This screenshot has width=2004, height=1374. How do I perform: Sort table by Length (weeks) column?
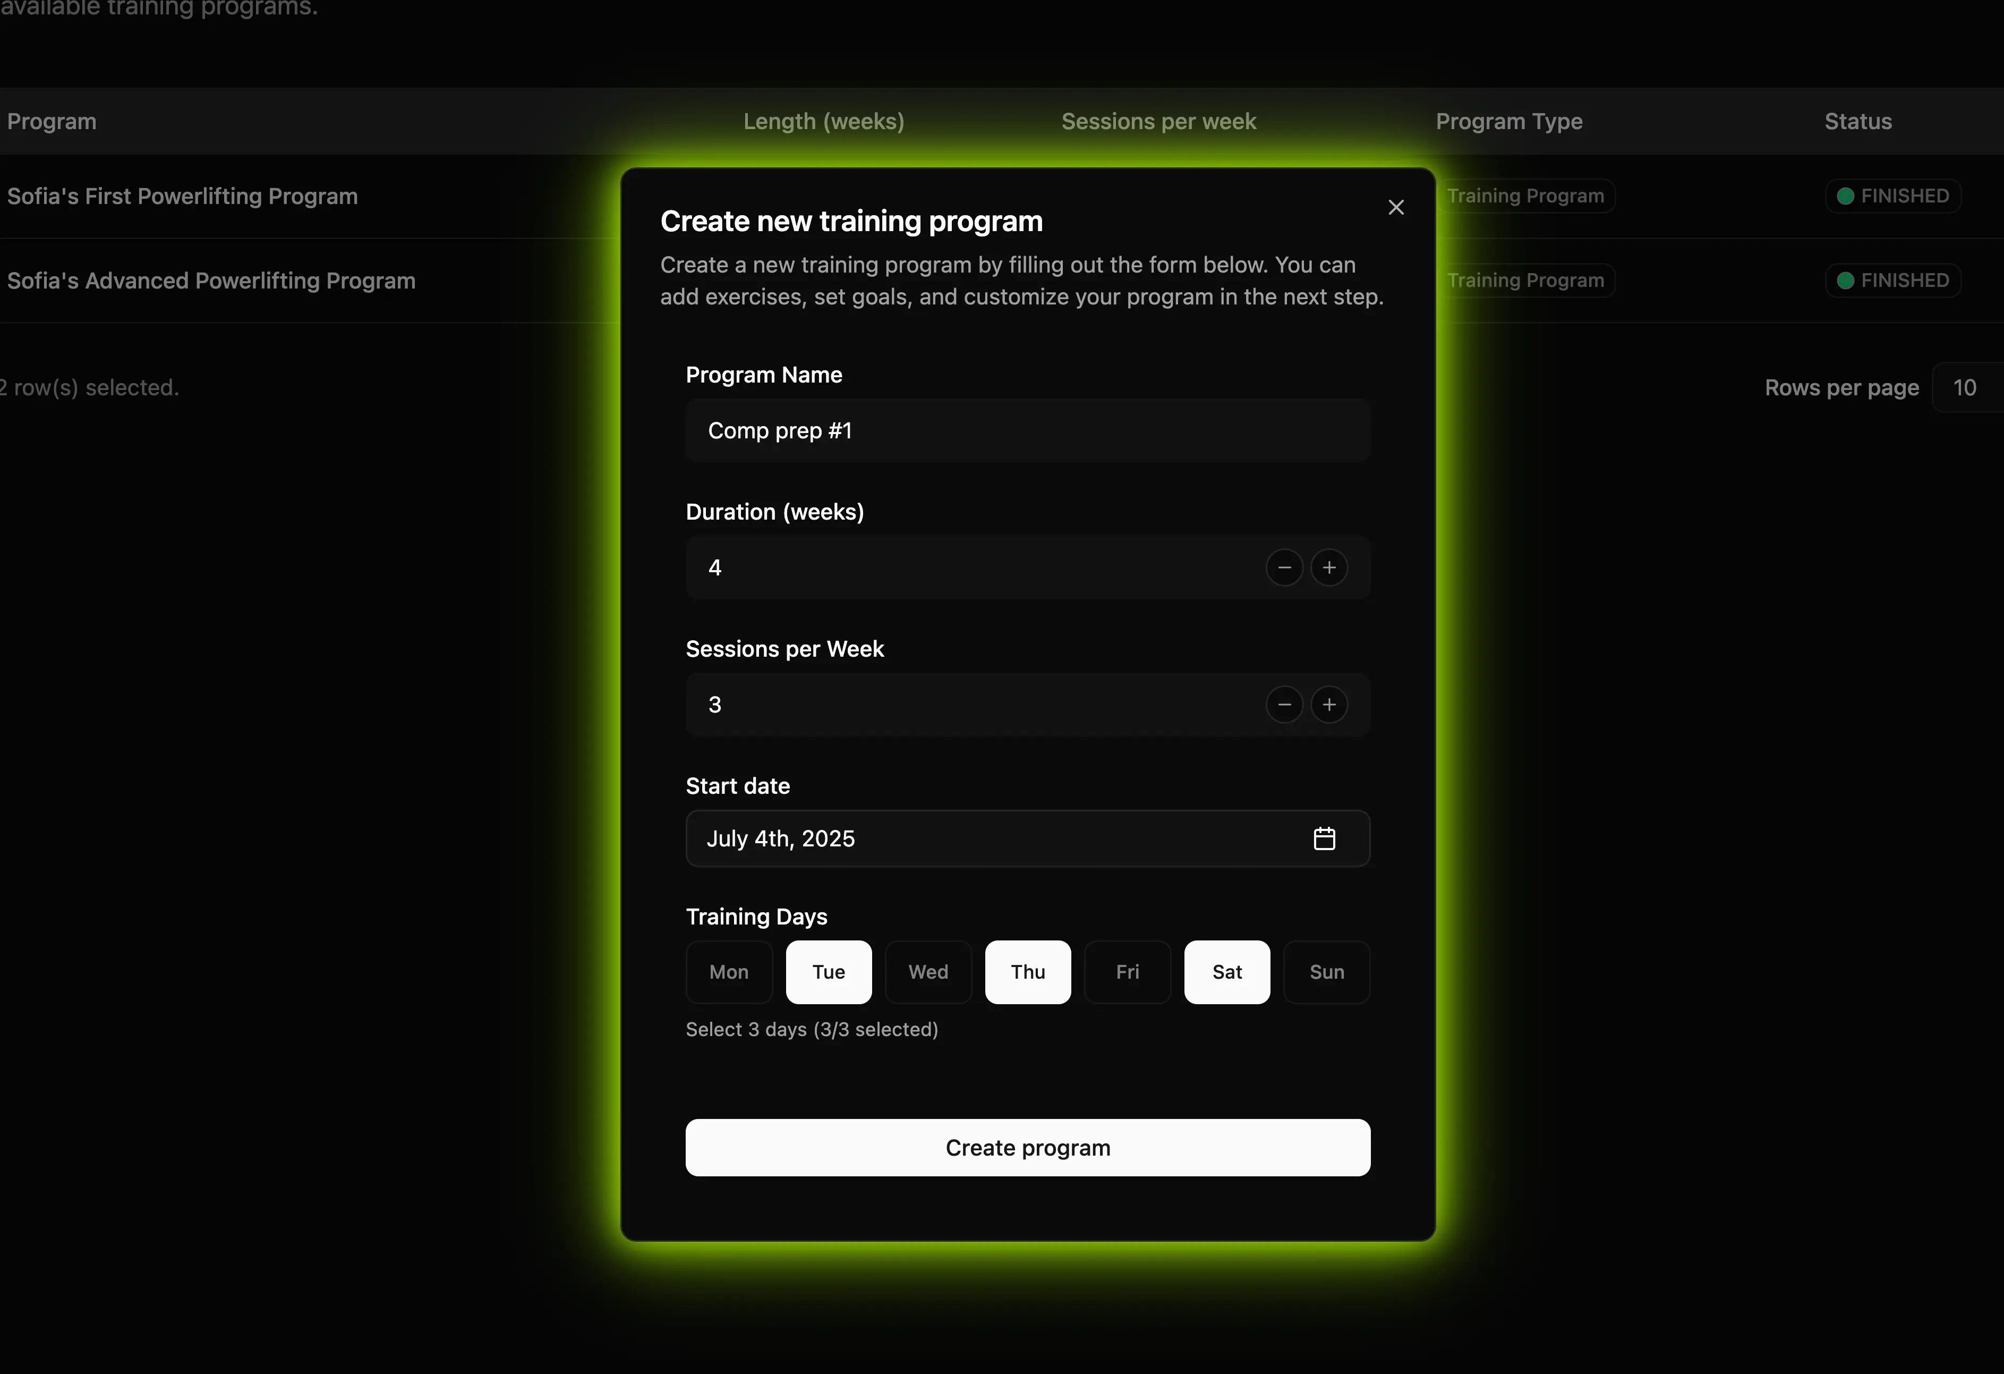click(823, 122)
